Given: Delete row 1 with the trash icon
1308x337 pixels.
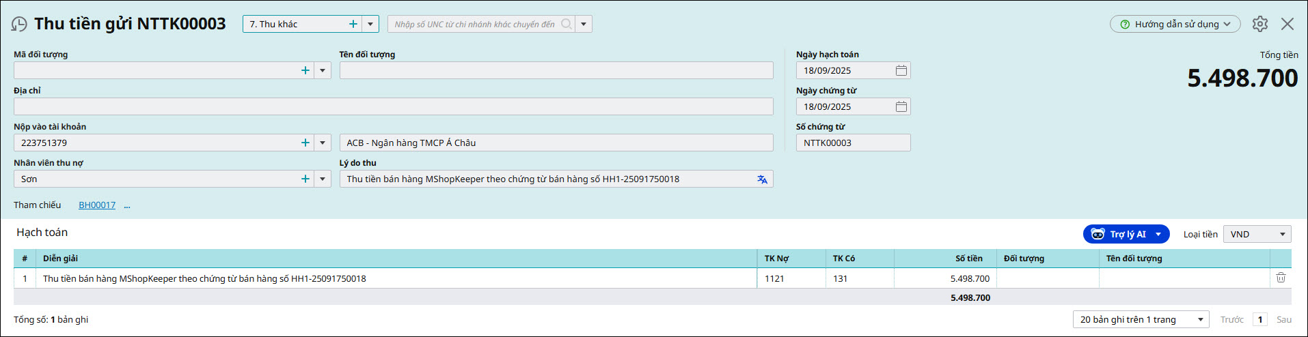Looking at the screenshot, I should pyautogui.click(x=1281, y=278).
